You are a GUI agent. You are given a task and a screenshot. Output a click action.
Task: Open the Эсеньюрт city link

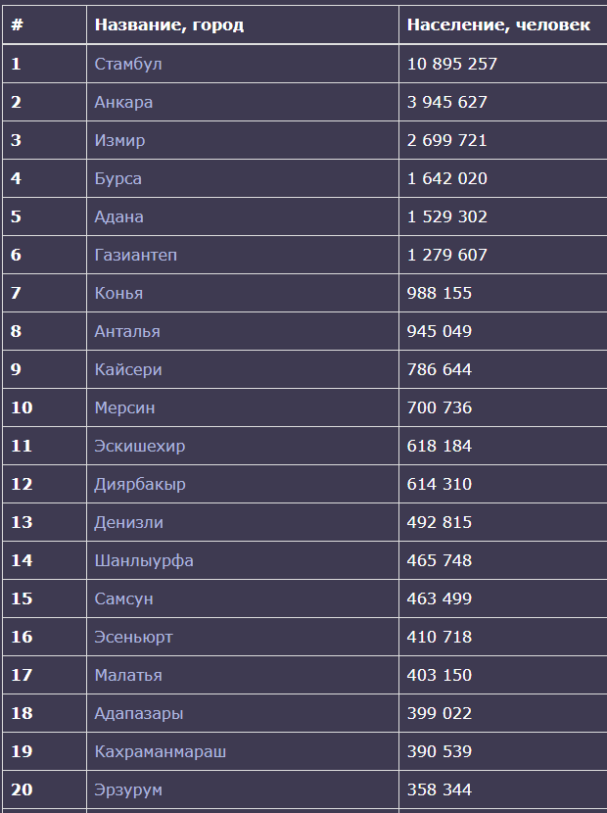(x=133, y=637)
